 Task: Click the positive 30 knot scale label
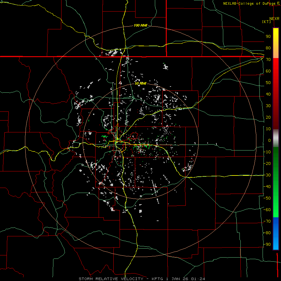[x=268, y=106]
